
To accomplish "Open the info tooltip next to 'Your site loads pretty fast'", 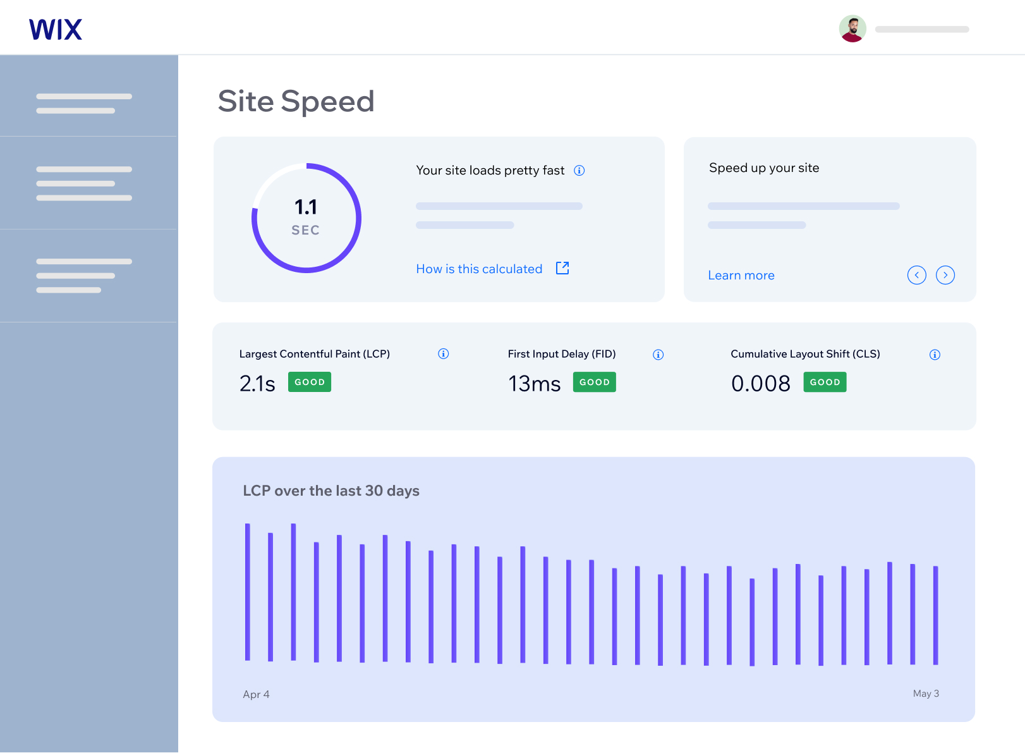I will pyautogui.click(x=579, y=170).
